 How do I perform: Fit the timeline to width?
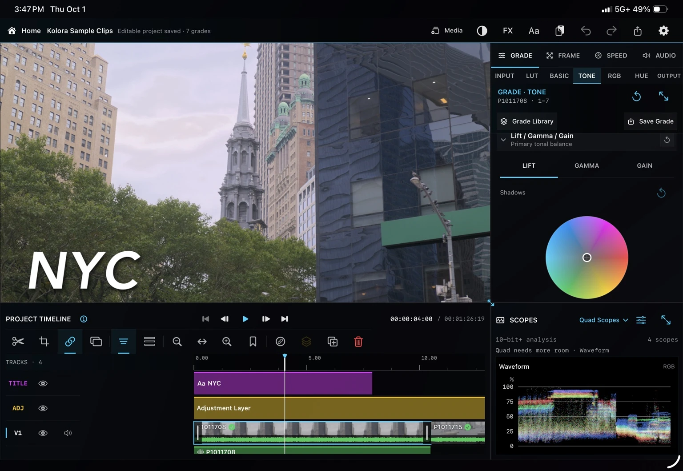[202, 342]
